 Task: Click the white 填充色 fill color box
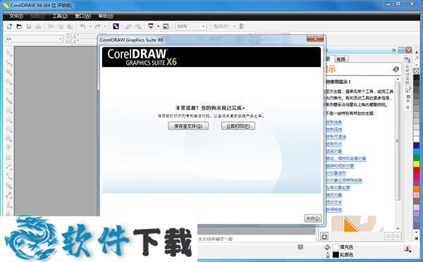coord(336,247)
